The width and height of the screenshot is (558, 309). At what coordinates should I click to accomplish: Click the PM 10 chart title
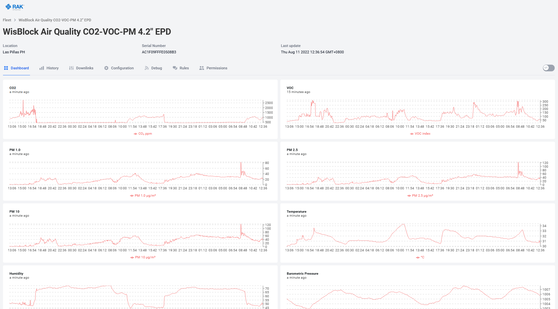14,212
